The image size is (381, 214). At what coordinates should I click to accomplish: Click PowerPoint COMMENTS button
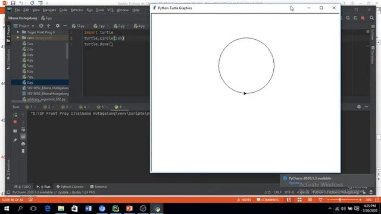coord(267,200)
